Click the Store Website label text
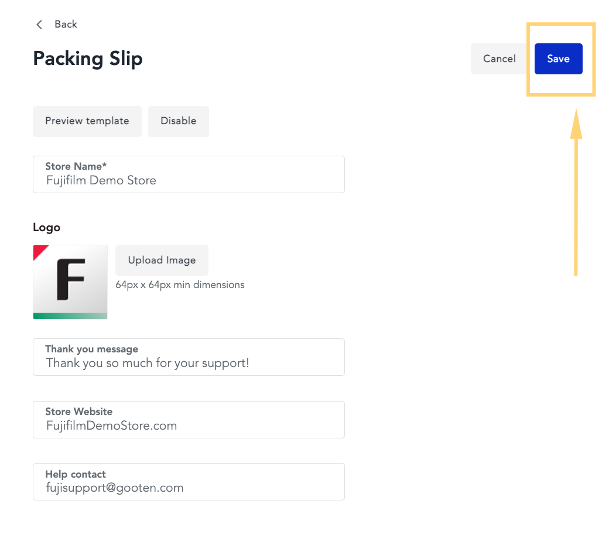 click(x=79, y=411)
